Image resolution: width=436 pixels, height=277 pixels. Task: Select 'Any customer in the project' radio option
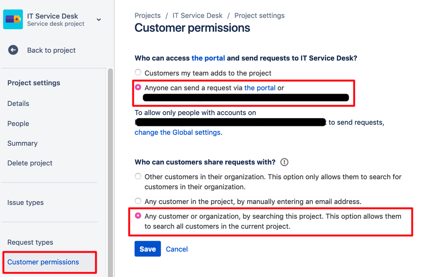pos(138,201)
